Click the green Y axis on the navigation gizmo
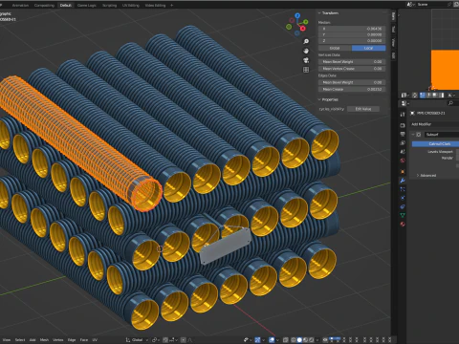 pyautogui.click(x=305, y=22)
